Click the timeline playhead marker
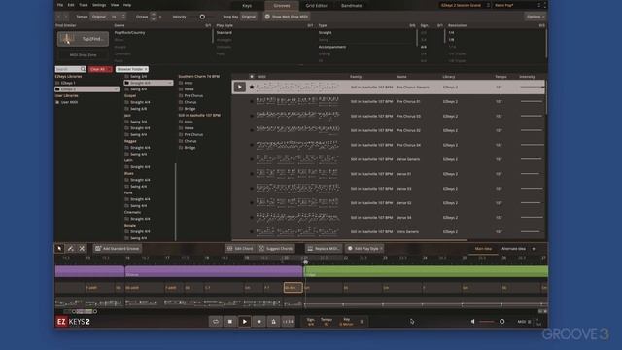Image resolution: width=622 pixels, height=350 pixels. point(305,262)
